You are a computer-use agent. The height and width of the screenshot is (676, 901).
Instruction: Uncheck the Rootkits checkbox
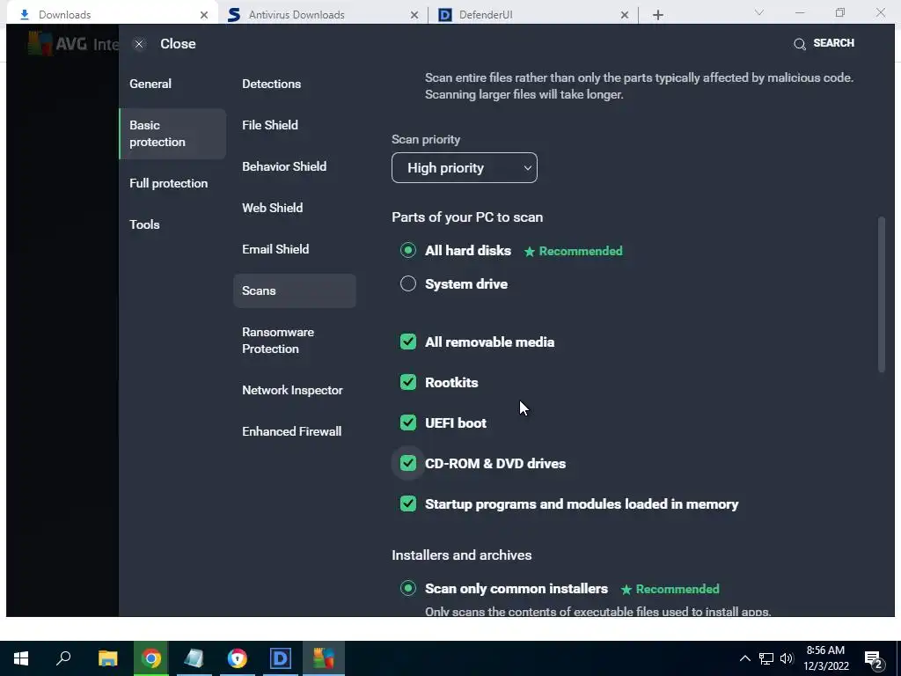(x=408, y=382)
